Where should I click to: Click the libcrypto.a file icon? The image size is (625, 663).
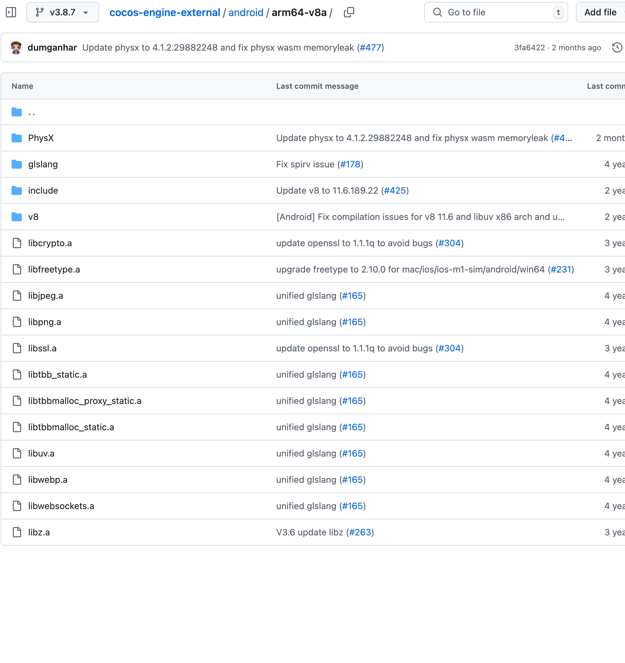click(x=17, y=243)
